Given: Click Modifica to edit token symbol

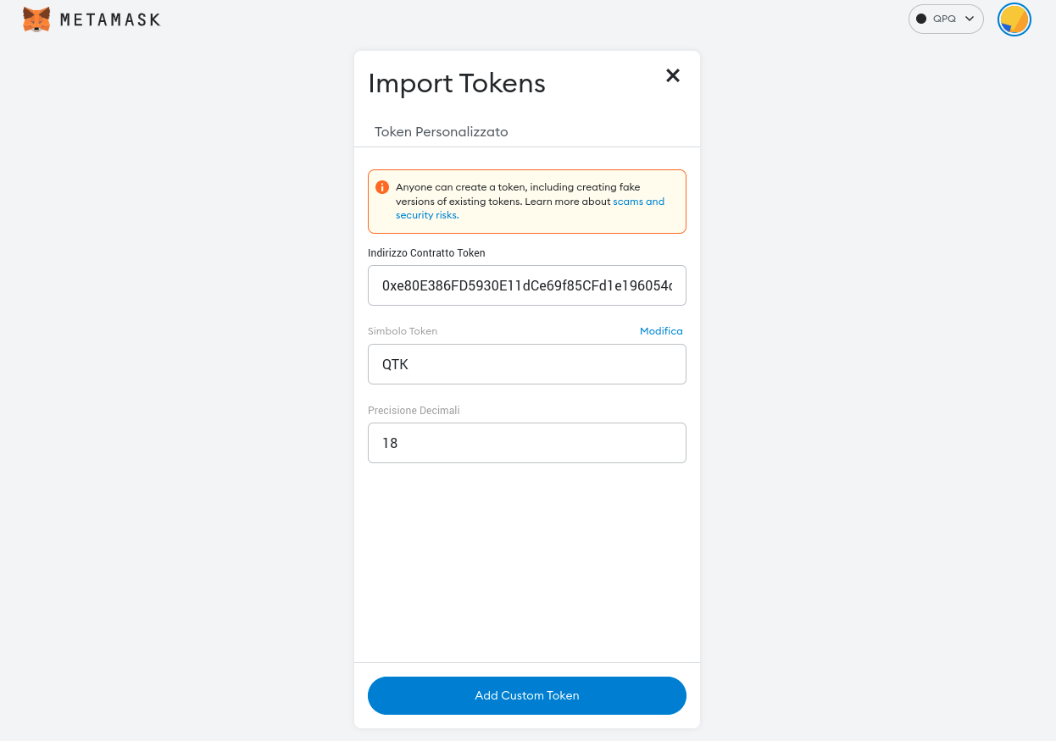Looking at the screenshot, I should click(x=661, y=331).
